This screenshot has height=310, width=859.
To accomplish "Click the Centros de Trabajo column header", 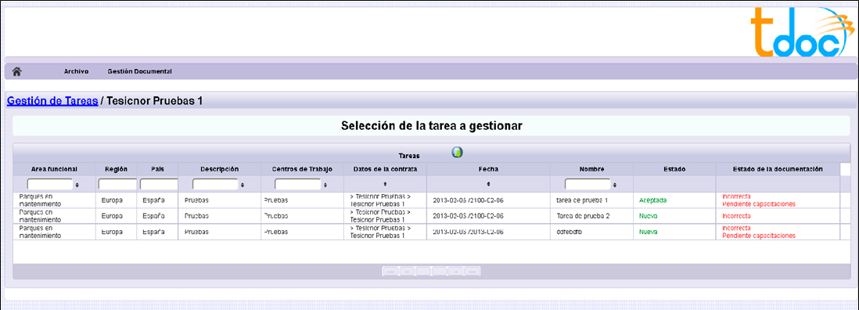I will [x=303, y=169].
